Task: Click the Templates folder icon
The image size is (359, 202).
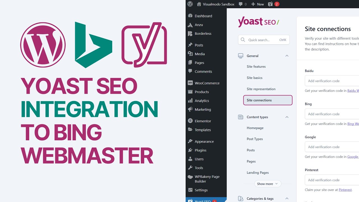Action: click(190, 130)
